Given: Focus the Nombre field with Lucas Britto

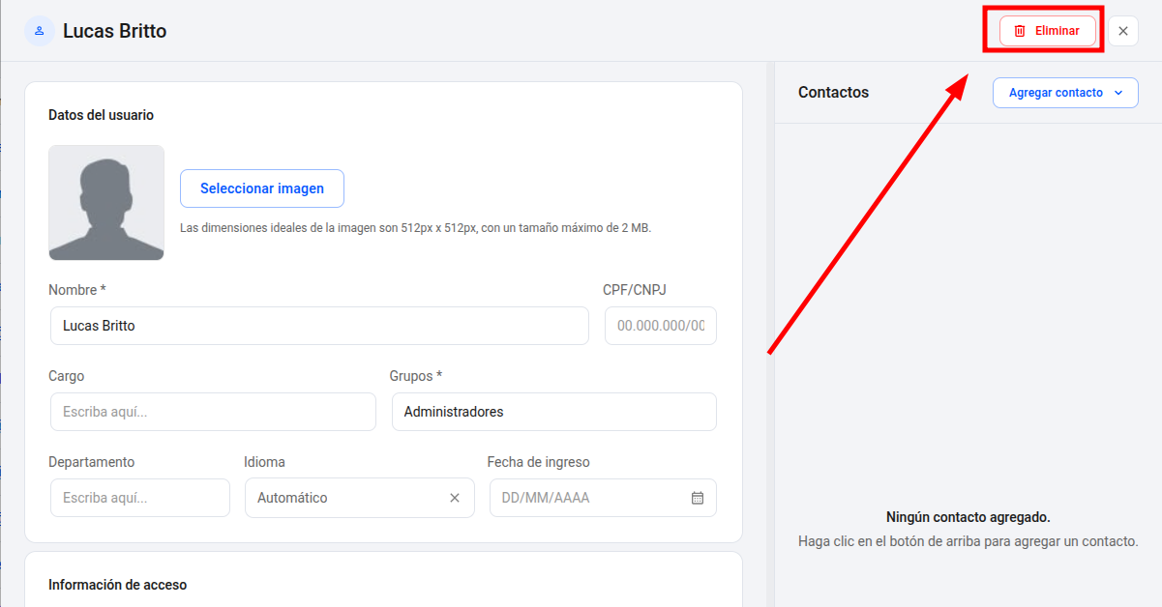Looking at the screenshot, I should tap(319, 326).
